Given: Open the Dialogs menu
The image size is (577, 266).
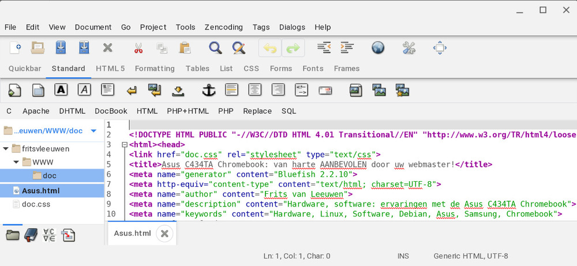Looking at the screenshot, I should coord(292,27).
